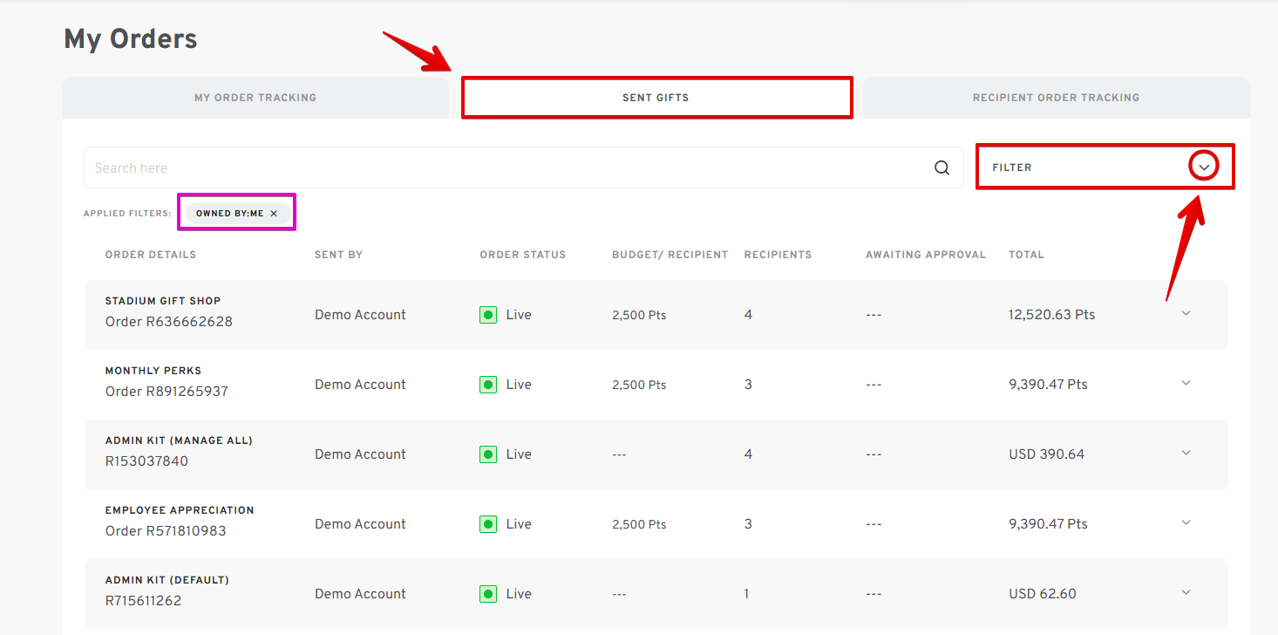The width and height of the screenshot is (1278, 635).
Task: Select the Sent Gifts tab
Action: point(656,98)
